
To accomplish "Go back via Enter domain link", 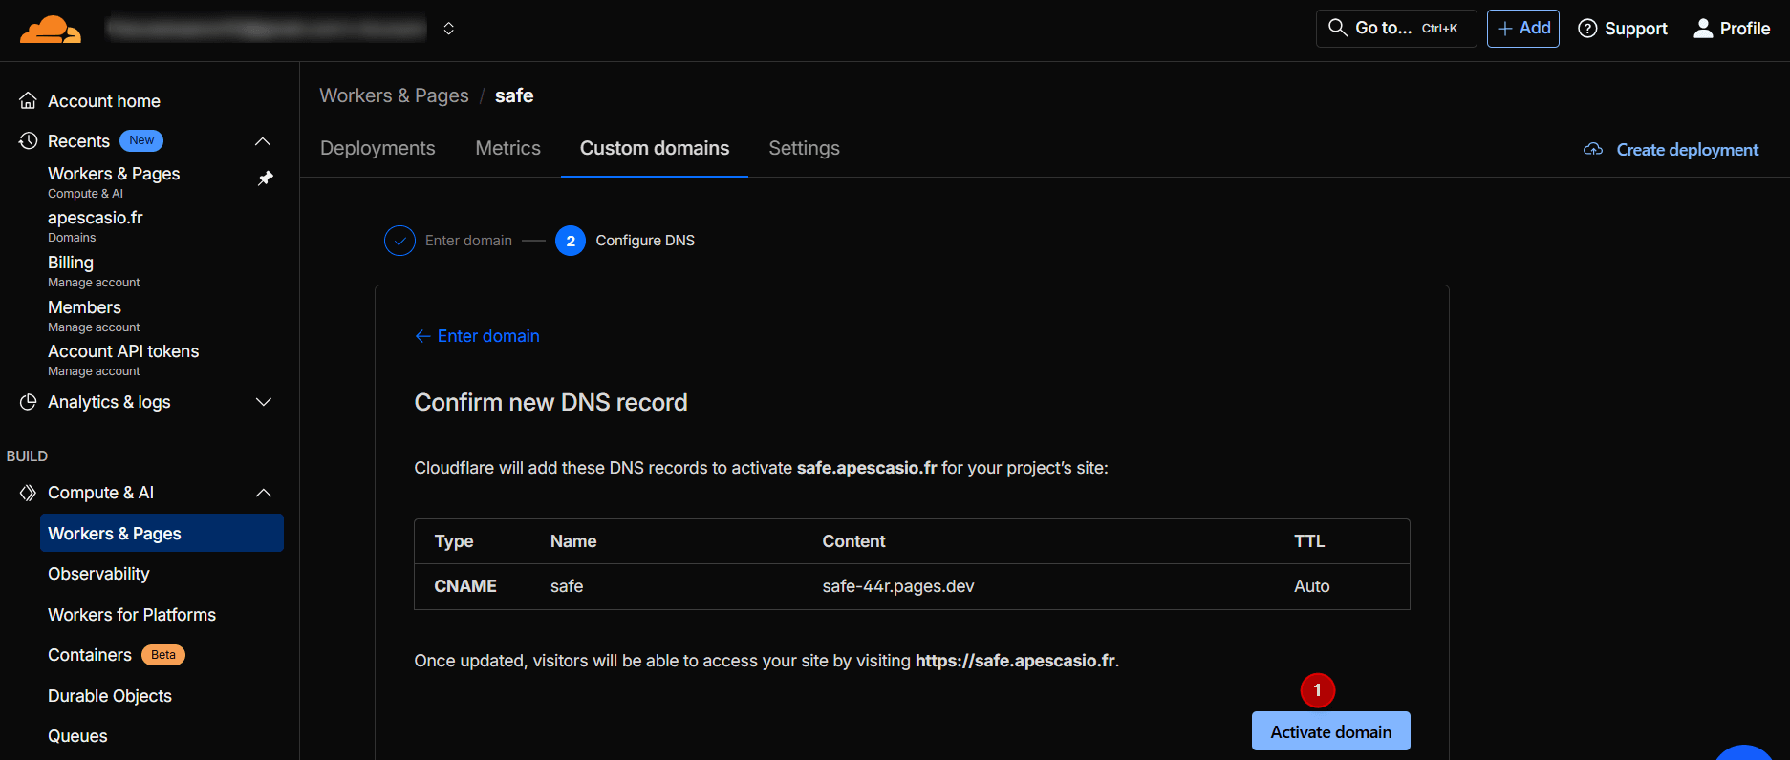I will pyautogui.click(x=477, y=336).
